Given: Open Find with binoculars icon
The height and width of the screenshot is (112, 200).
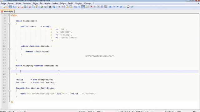Looking at the screenshot, I should click(x=50, y=7).
